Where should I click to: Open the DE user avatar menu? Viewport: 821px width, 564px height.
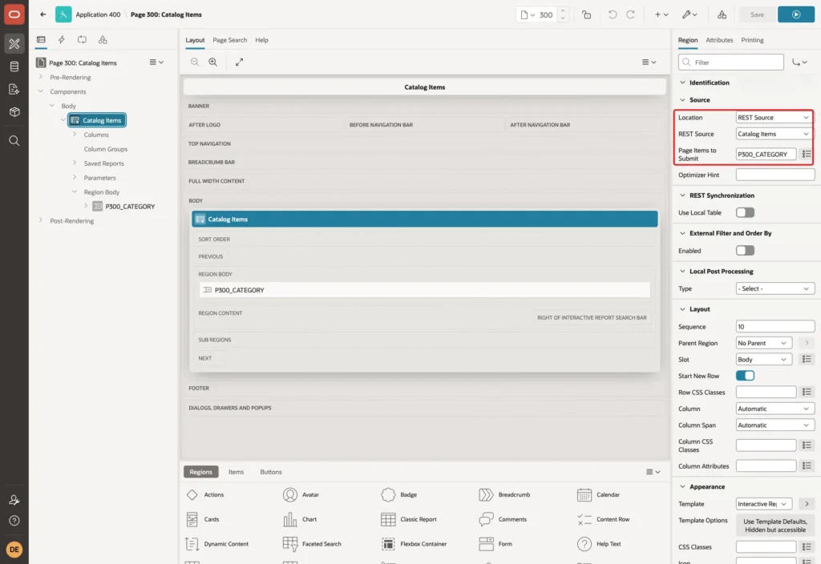[14, 550]
